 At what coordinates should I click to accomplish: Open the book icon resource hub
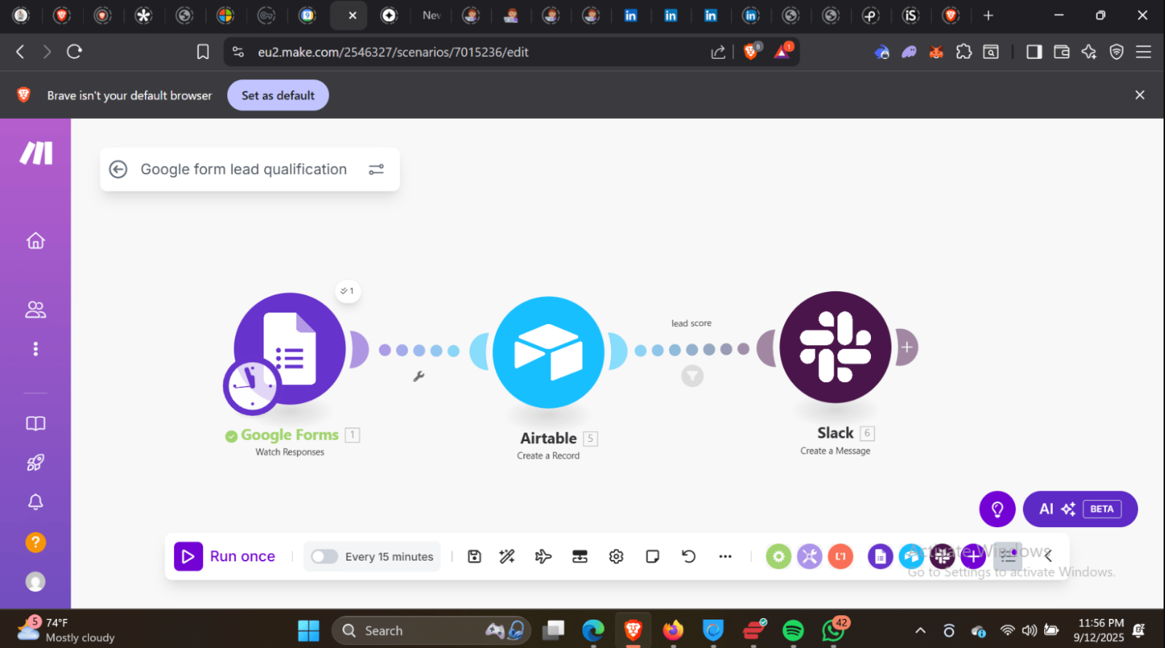pos(36,424)
